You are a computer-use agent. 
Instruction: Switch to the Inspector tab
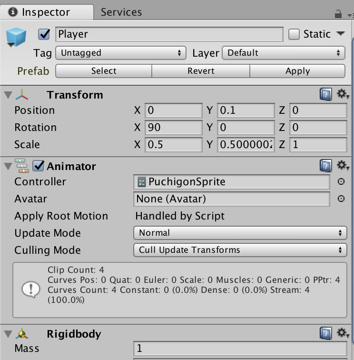click(47, 12)
